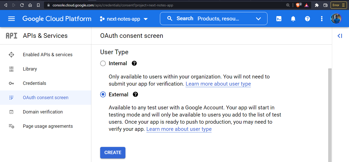Screen dimensions: 349x162
Task: Click the Credentials key icon
Action: [x=11, y=83]
